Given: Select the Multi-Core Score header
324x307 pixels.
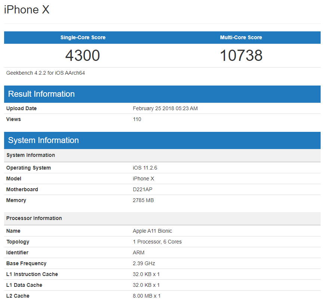Looking at the screenshot, I should 241,37.
